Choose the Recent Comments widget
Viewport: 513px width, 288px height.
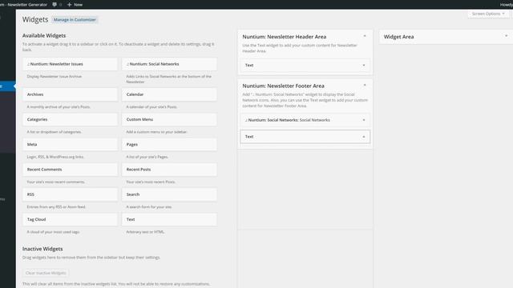tap(70, 170)
